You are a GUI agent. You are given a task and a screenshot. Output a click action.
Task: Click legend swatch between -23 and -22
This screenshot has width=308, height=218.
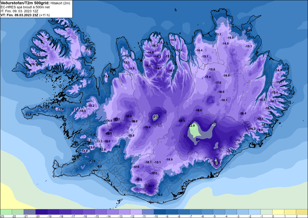(6, 212)
